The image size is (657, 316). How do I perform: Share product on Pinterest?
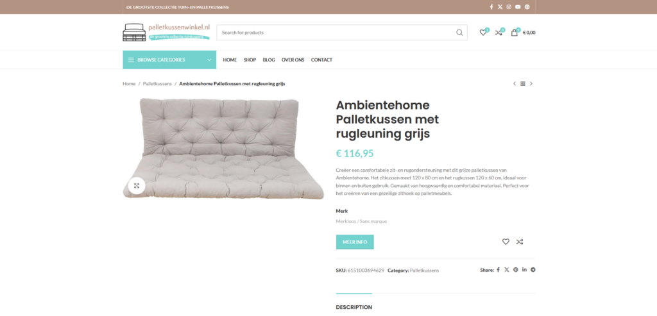point(515,270)
